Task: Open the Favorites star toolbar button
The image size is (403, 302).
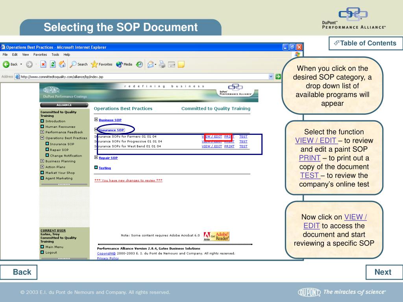Action: tap(102, 64)
